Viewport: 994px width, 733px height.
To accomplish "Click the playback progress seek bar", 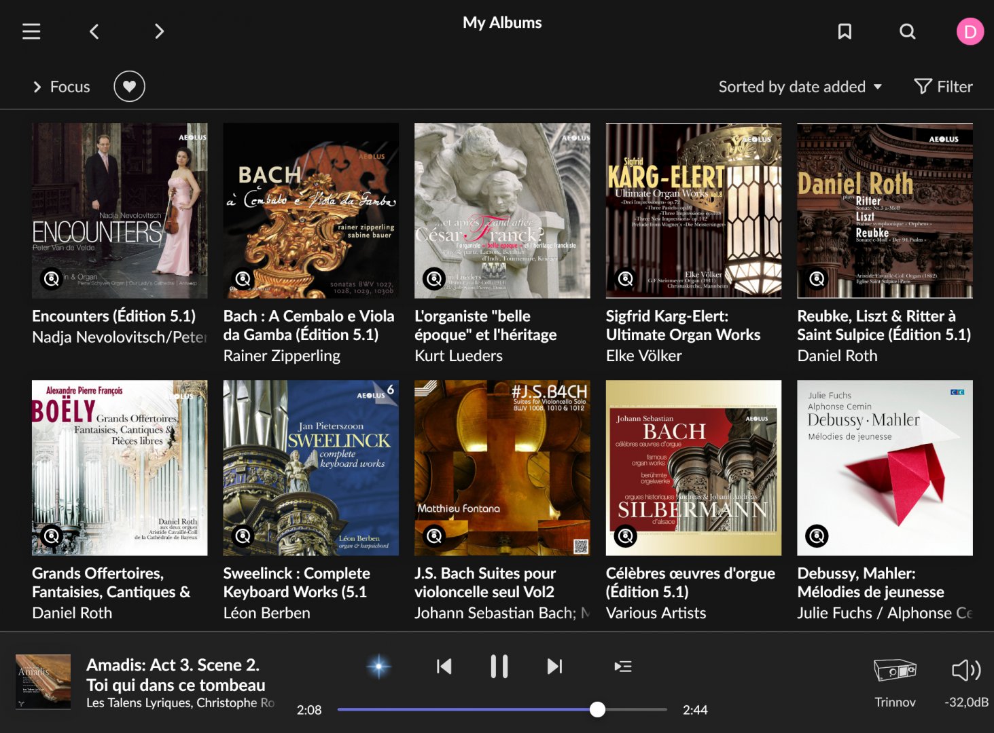I will click(502, 709).
